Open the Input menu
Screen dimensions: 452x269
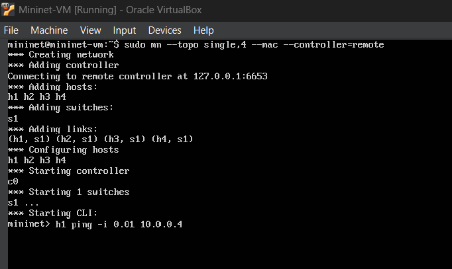pyautogui.click(x=124, y=30)
